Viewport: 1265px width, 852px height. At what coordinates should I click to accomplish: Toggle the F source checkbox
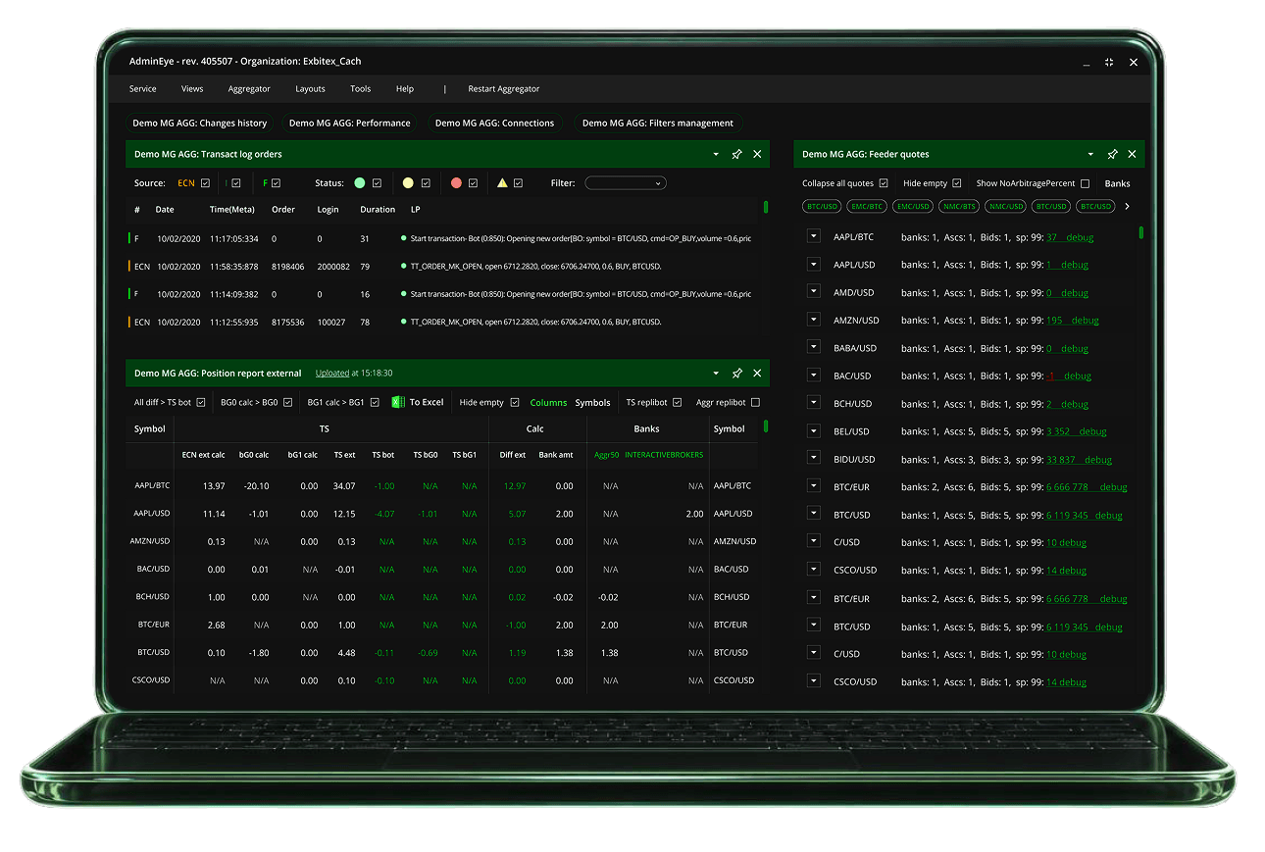[276, 182]
